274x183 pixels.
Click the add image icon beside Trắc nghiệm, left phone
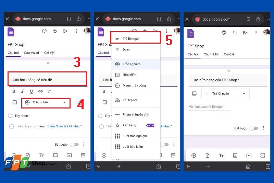click(x=15, y=102)
